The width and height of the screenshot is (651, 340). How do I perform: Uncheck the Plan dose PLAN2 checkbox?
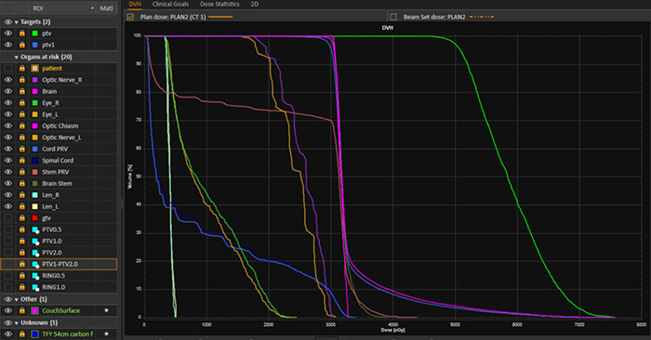(x=130, y=17)
